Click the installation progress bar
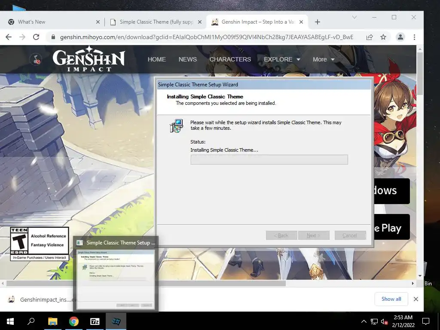The image size is (440, 330). (x=269, y=160)
